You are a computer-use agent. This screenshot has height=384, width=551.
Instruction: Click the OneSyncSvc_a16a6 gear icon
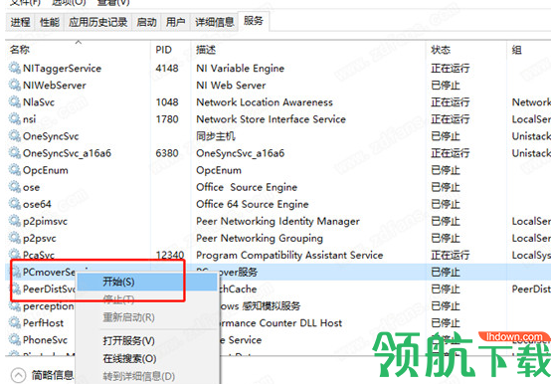[x=14, y=153]
